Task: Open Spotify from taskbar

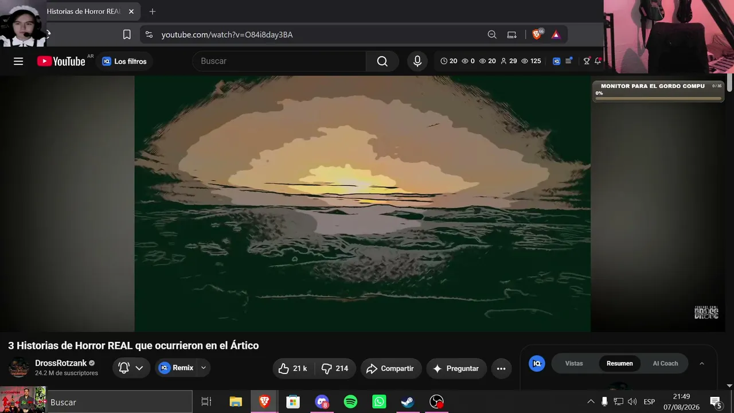Action: tap(350, 402)
